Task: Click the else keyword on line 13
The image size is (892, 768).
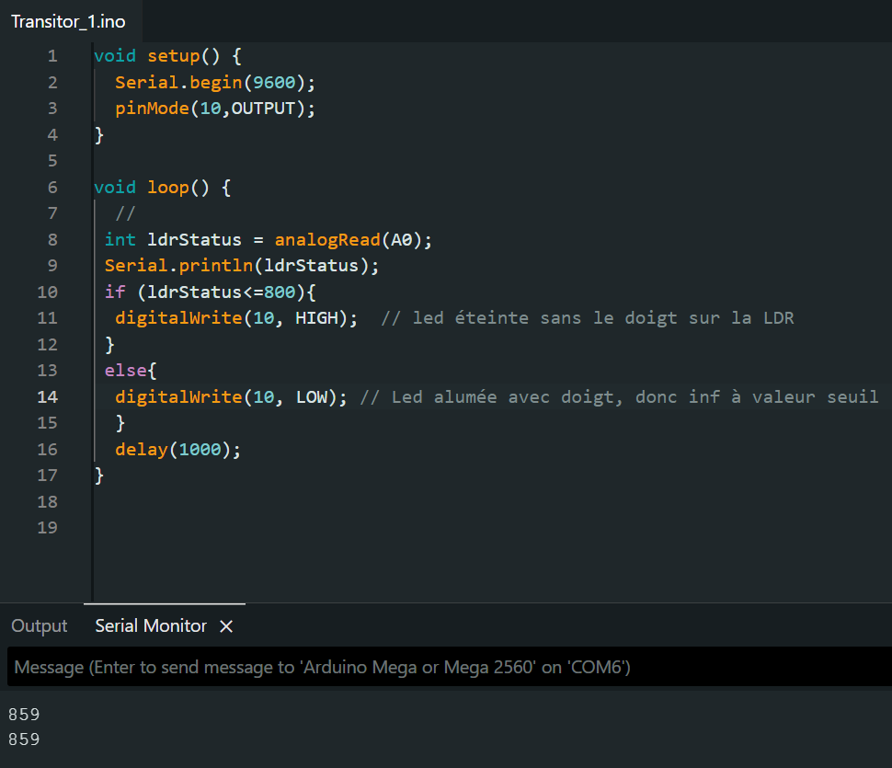Action: point(125,371)
